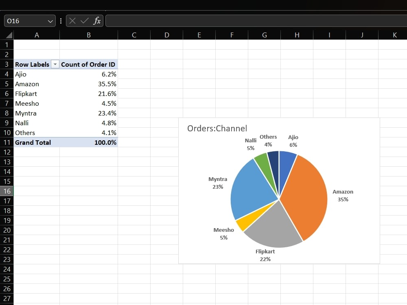407x305 pixels.
Task: Click inside the formula bar input area
Action: pos(203,21)
